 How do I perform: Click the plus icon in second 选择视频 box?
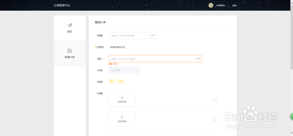(x=122, y=117)
